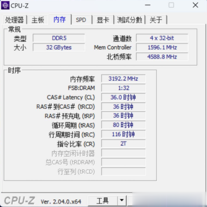Click the 北桥频率 4588.8 MHz field
This screenshot has width=207, height=207.
click(x=162, y=57)
